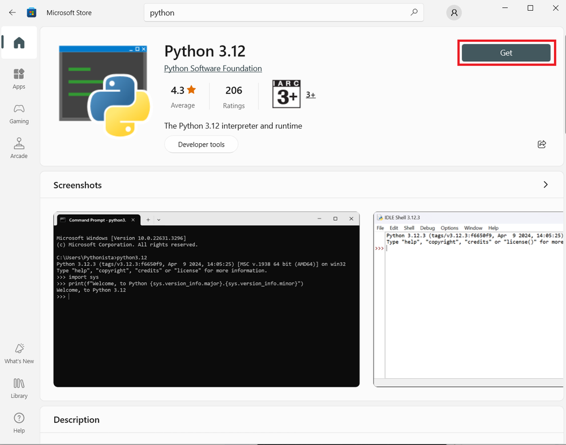
Task: Click the Developer tools category pill
Action: click(x=201, y=144)
